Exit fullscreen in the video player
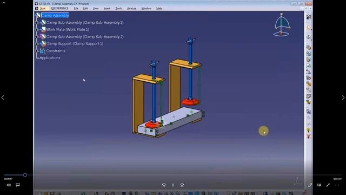The height and width of the screenshot is (195, 346). (328, 185)
